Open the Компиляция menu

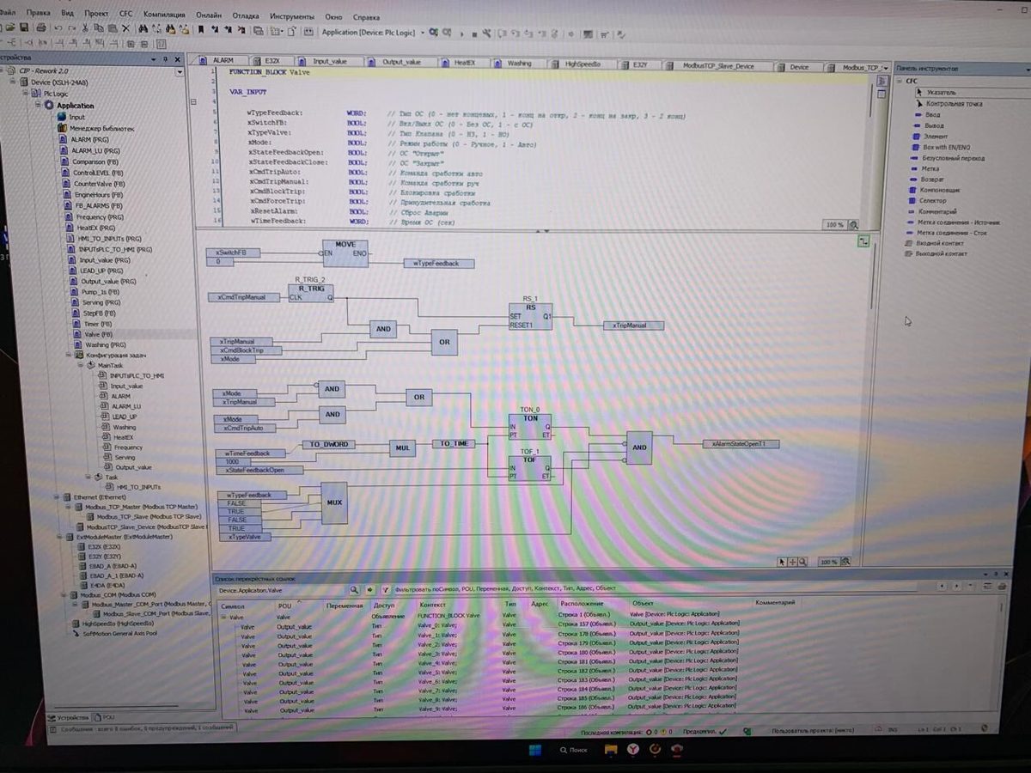(164, 15)
